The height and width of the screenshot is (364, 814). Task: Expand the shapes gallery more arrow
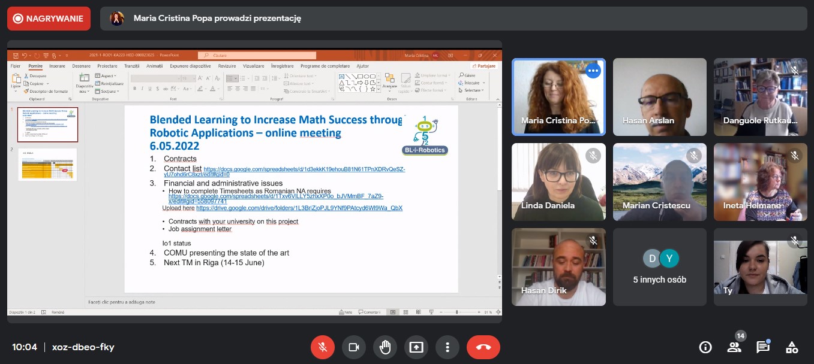point(379,89)
